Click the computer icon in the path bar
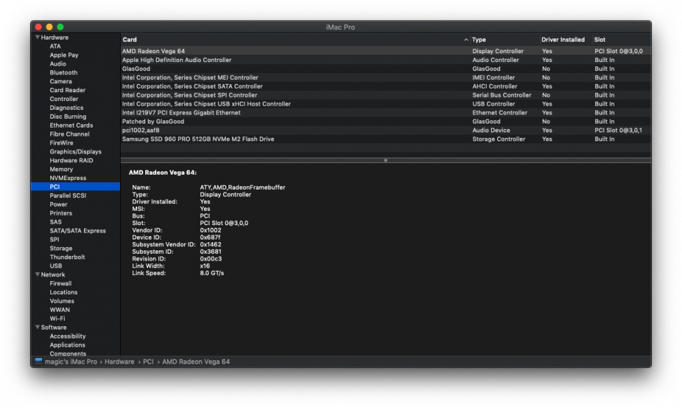 [38, 362]
